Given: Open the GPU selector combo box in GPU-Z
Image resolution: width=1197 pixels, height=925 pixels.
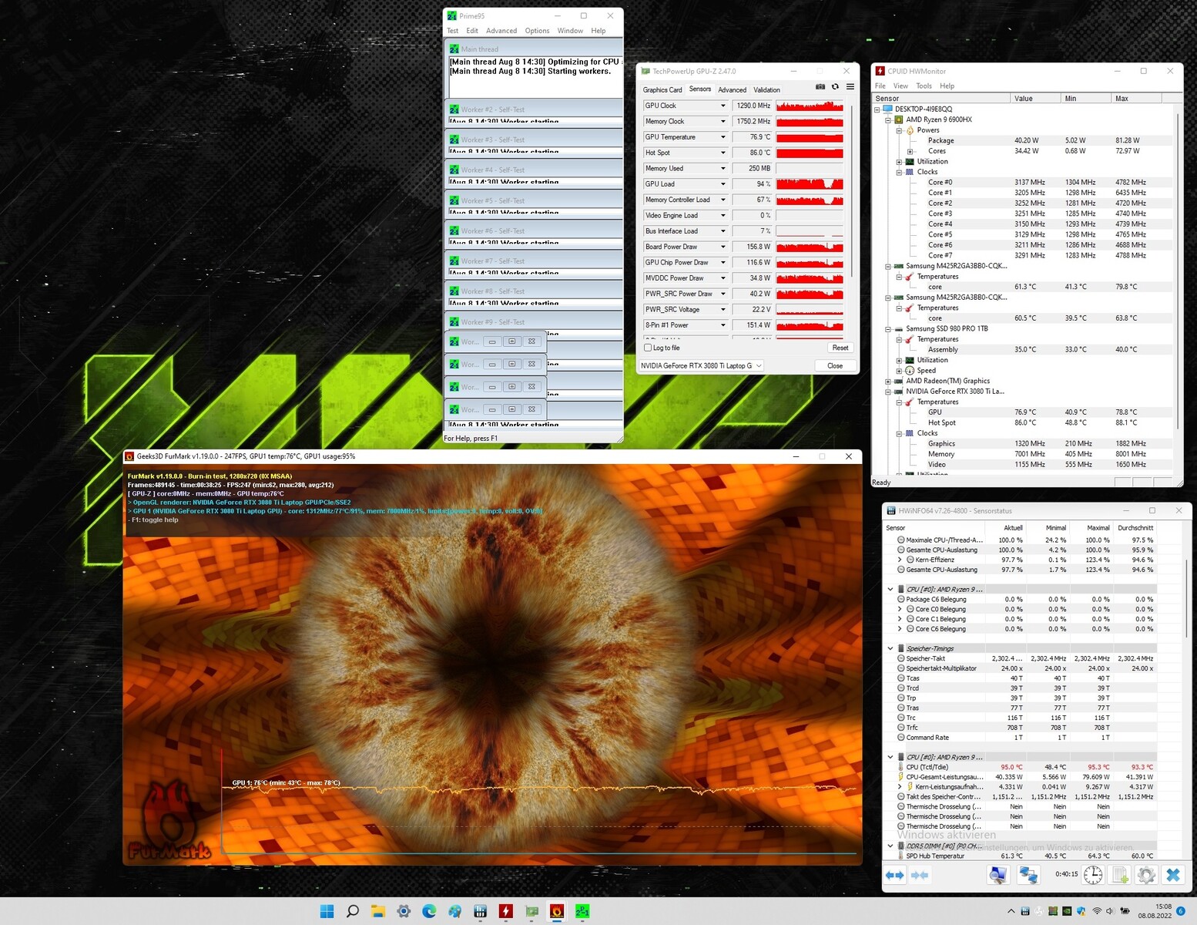Looking at the screenshot, I should coord(701,365).
